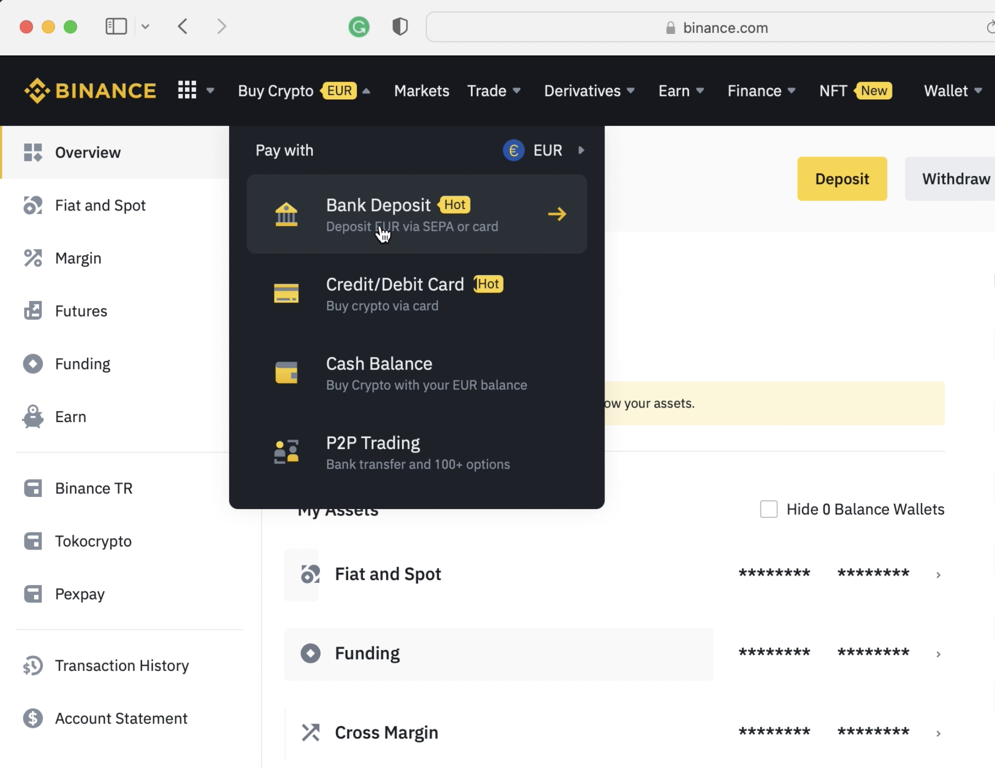Expand the Fiat and Spot row chevron
This screenshot has width=995, height=768.
938,575
